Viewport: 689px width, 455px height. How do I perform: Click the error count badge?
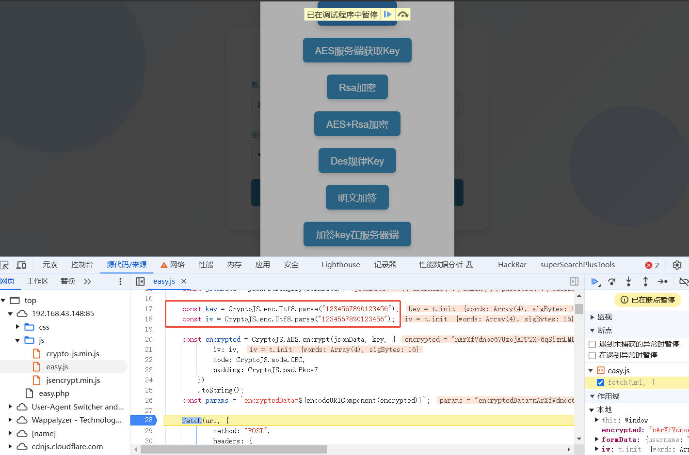(652, 265)
